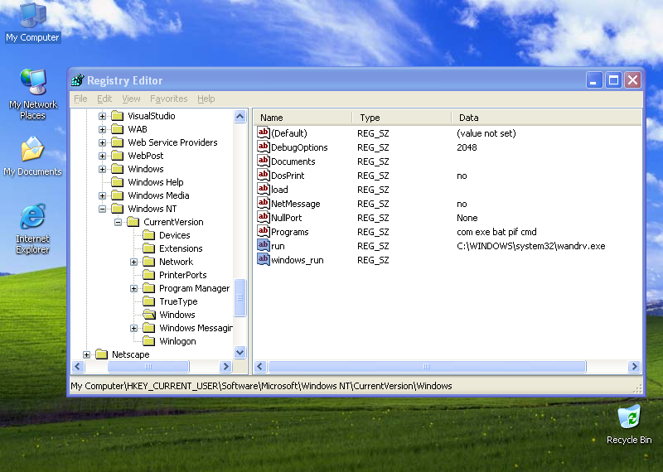Click the tree pane scroll left arrow
Screen dimensions: 663x472
(x=78, y=366)
